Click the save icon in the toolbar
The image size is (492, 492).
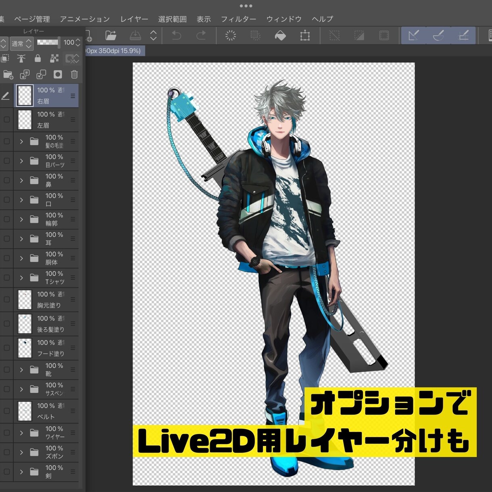pyautogui.click(x=135, y=35)
